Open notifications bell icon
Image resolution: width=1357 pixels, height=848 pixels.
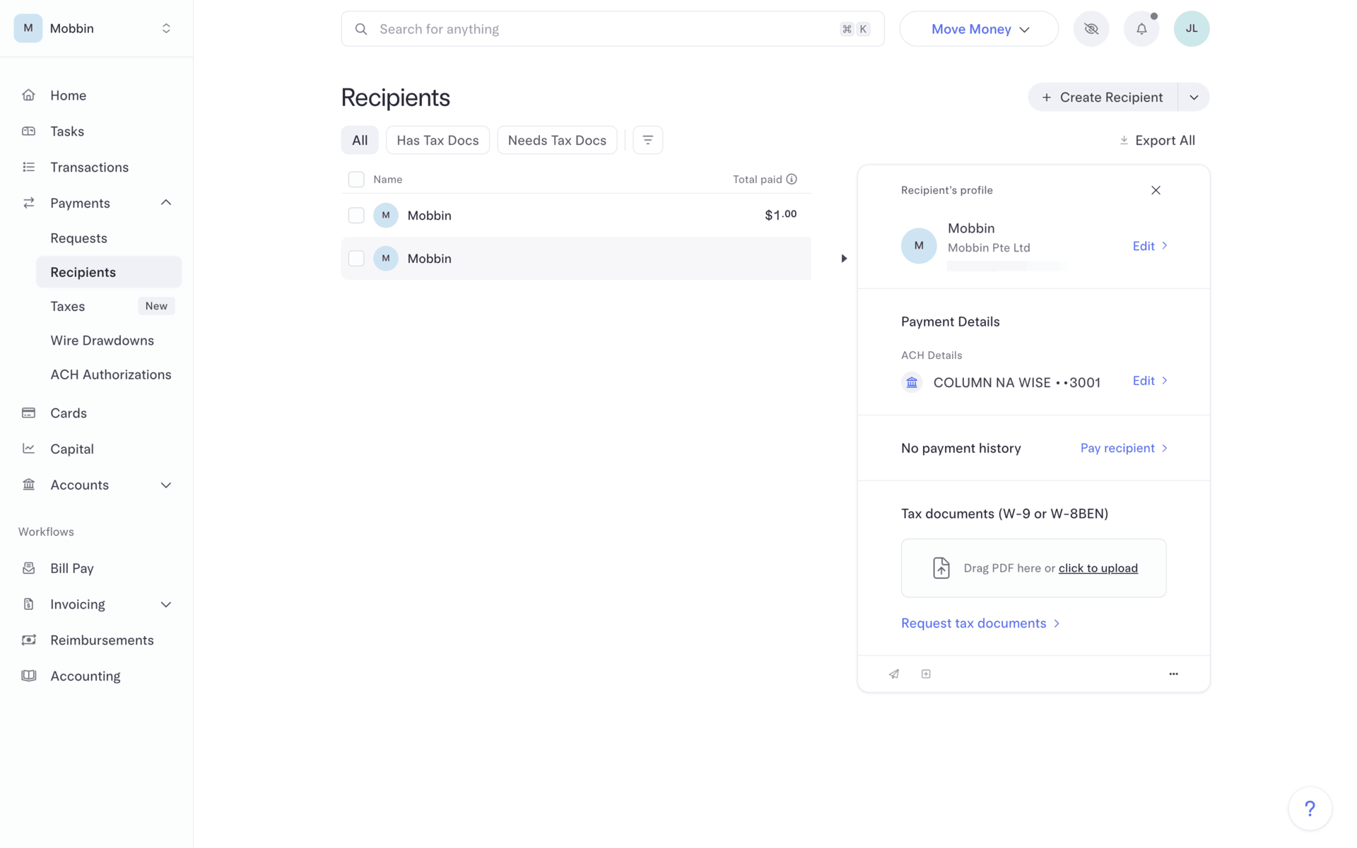1141,29
